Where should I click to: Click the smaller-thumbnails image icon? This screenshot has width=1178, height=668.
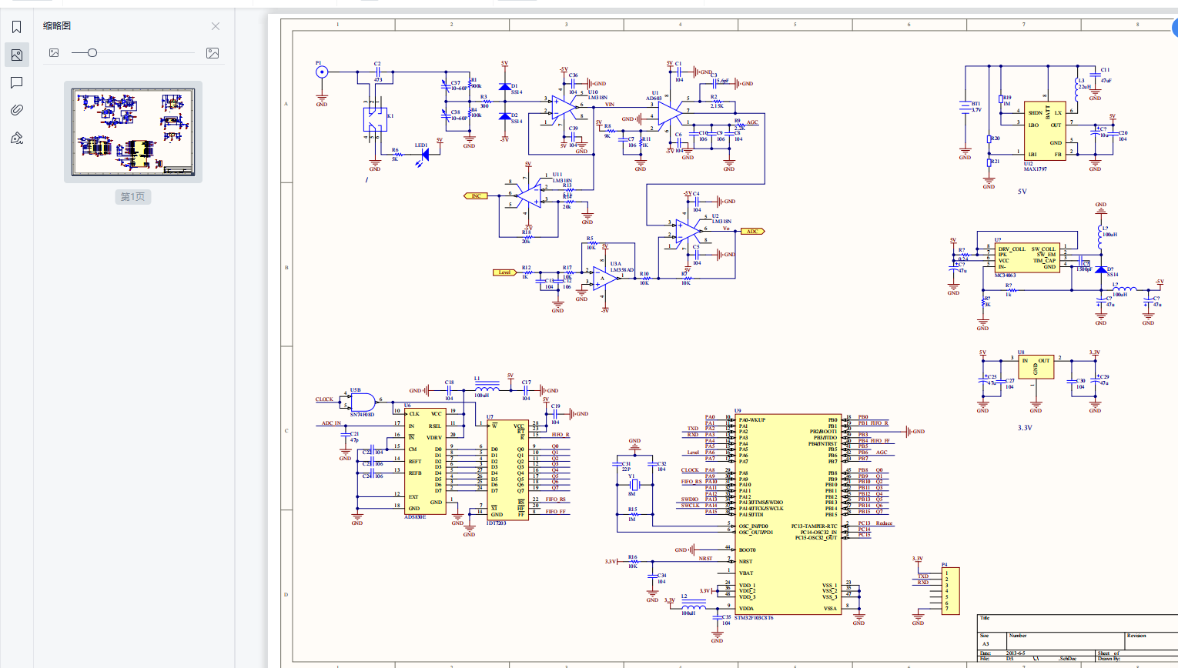tap(54, 53)
